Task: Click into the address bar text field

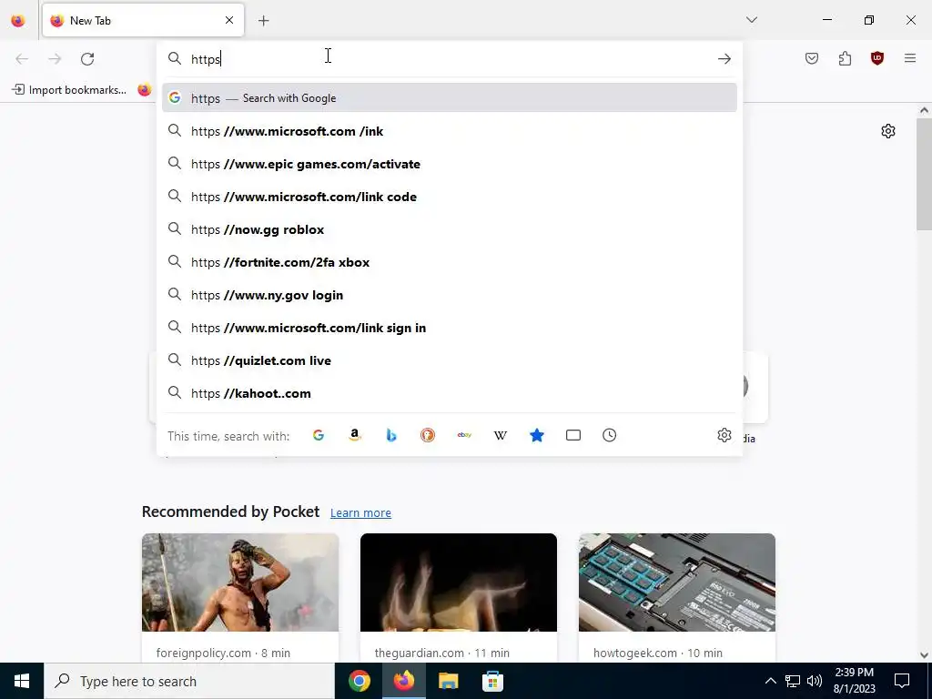Action: 450,59
